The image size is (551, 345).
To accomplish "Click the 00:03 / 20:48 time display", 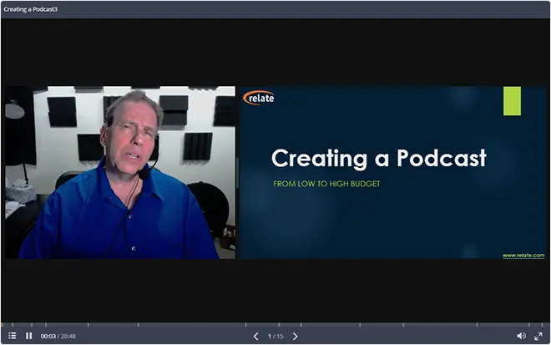I will 58,336.
